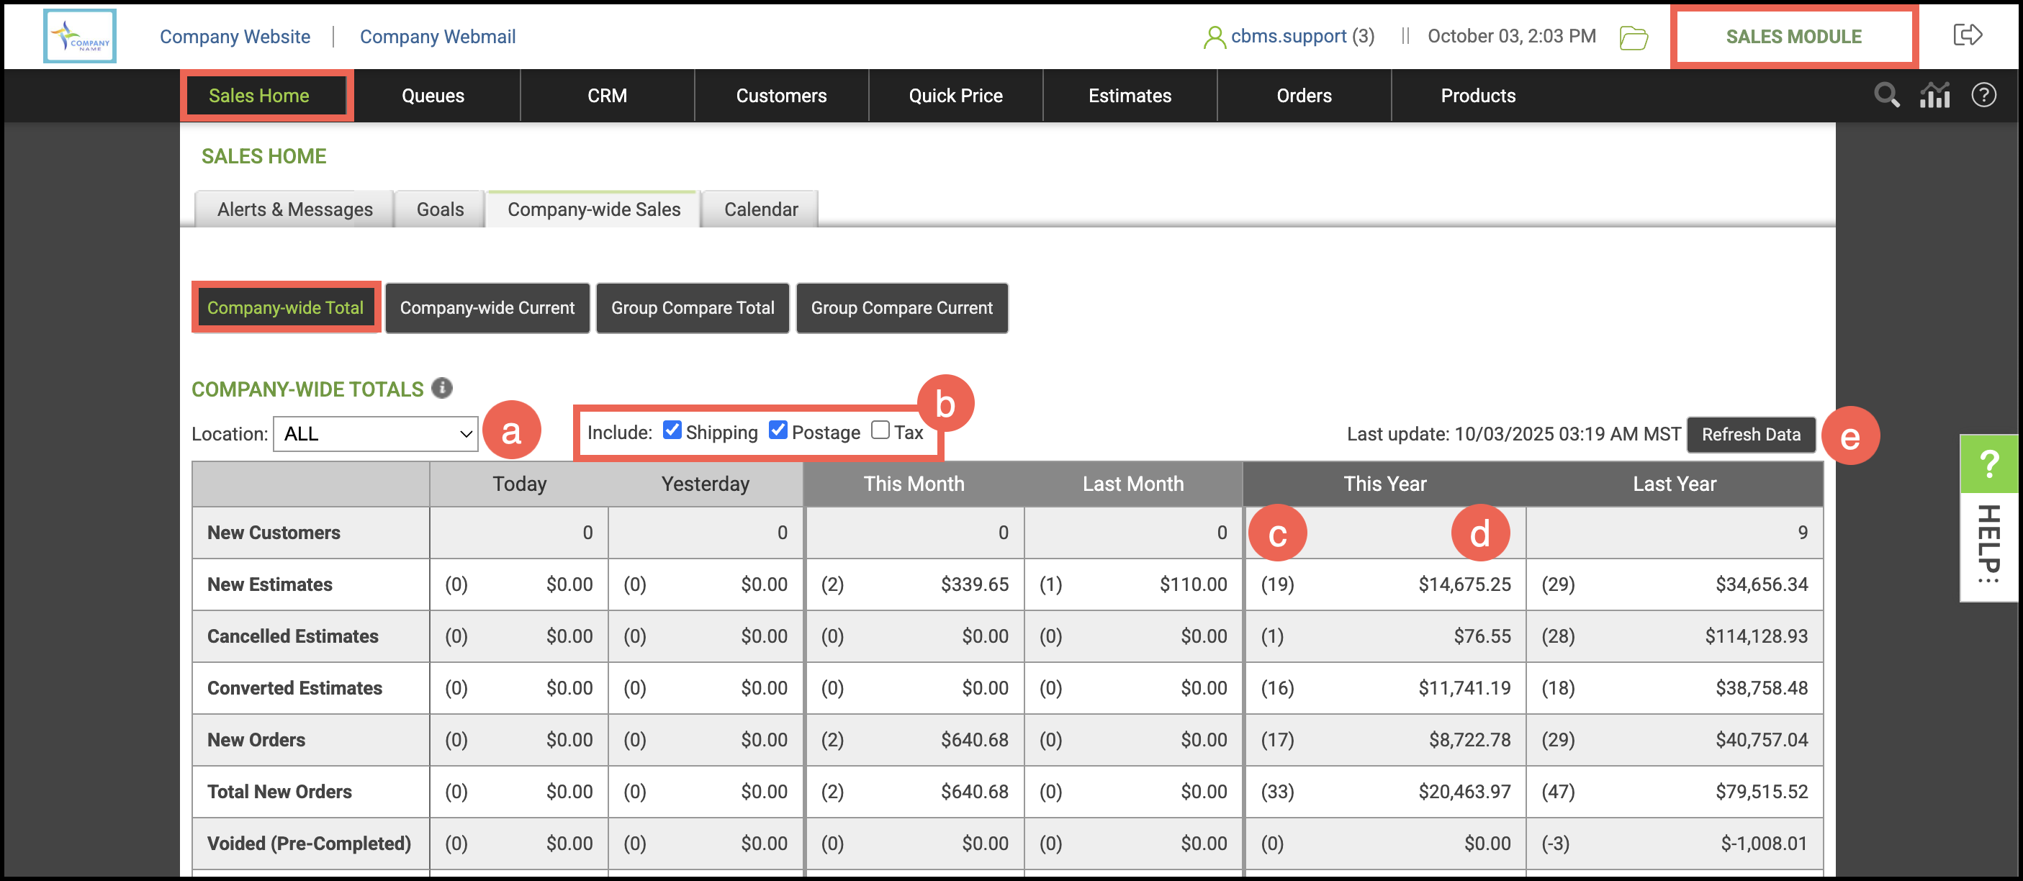Open the green folder icon
2023x881 pixels.
[1634, 37]
